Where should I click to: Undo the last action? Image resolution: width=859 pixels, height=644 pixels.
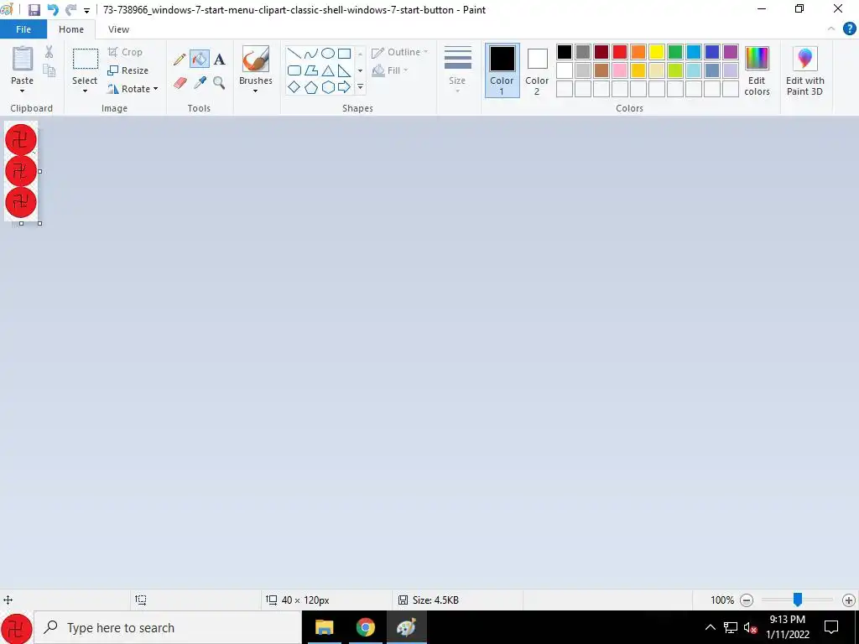click(x=53, y=10)
